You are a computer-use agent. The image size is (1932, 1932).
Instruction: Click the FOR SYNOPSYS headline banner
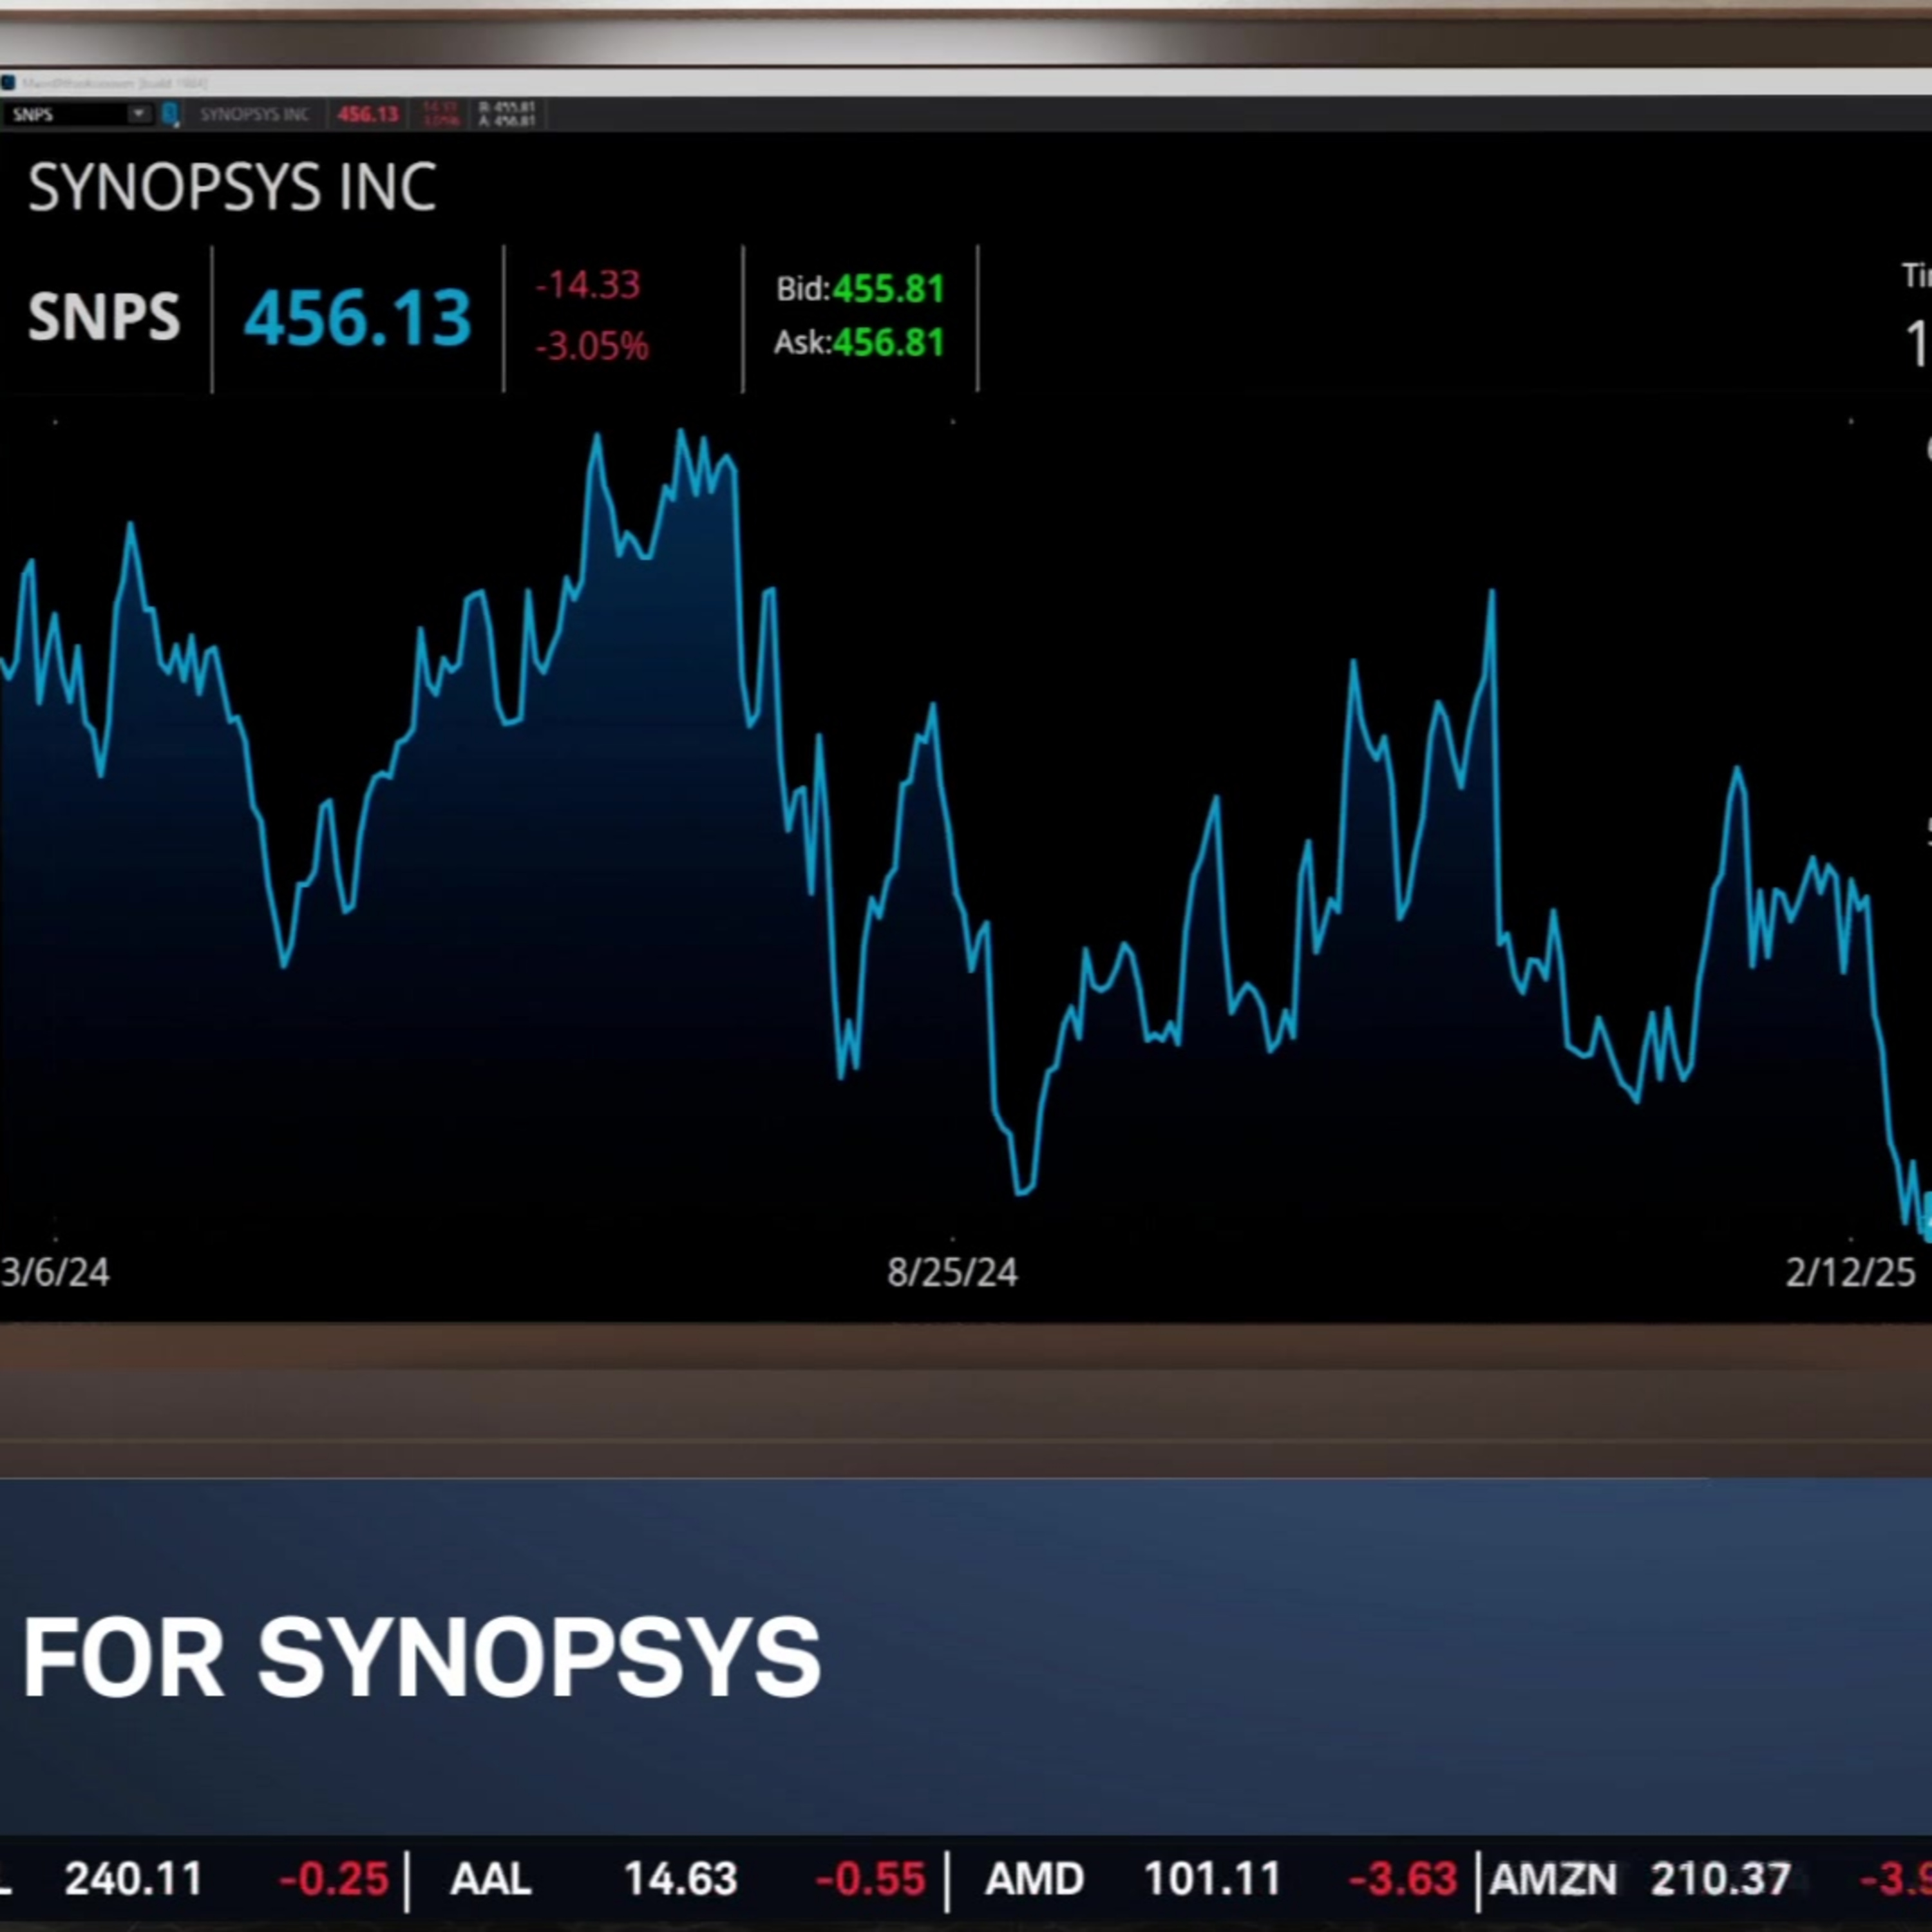click(x=421, y=1657)
